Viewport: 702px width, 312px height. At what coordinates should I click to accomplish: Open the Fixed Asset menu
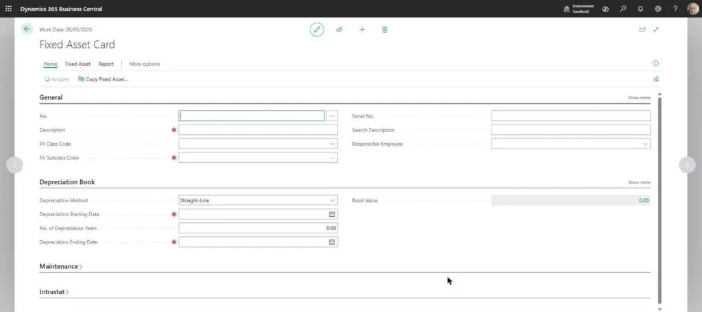tap(78, 64)
